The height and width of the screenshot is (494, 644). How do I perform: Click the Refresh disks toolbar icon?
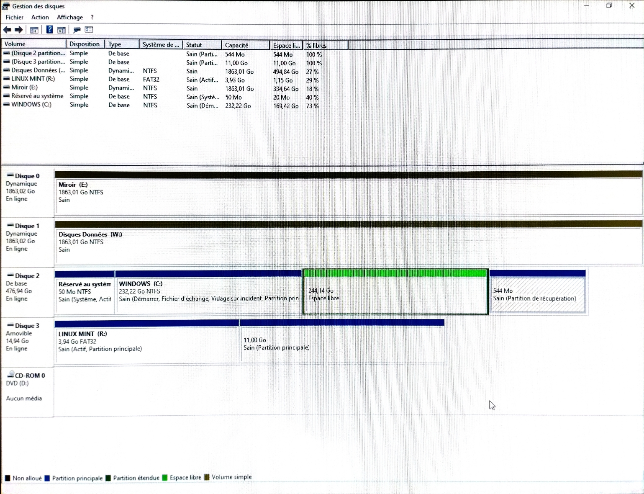[77, 30]
